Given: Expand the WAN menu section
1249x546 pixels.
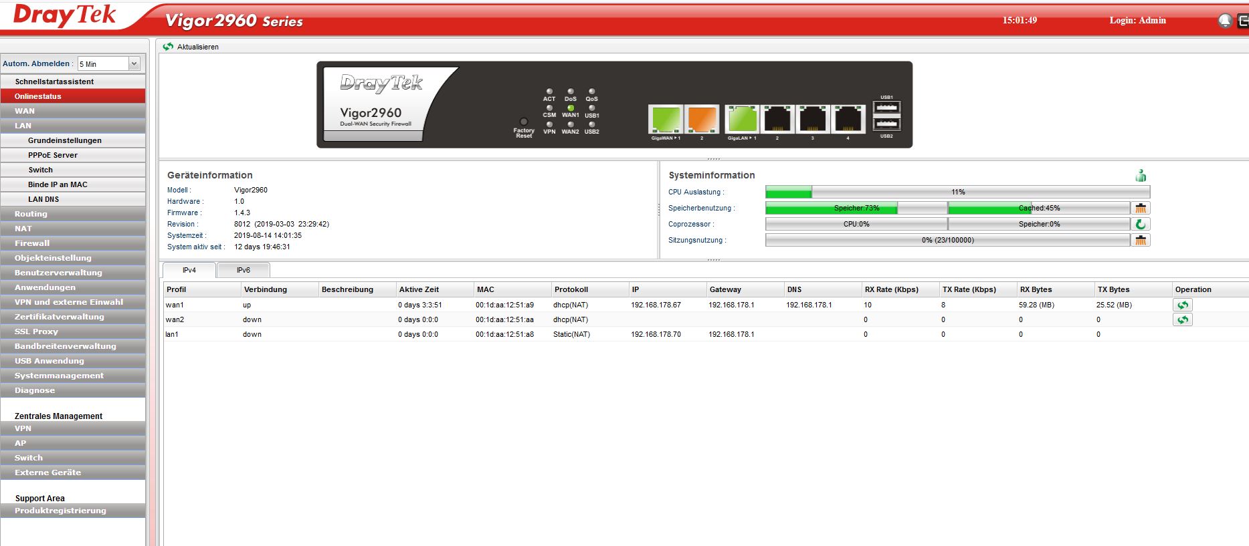Looking at the screenshot, I should [73, 111].
